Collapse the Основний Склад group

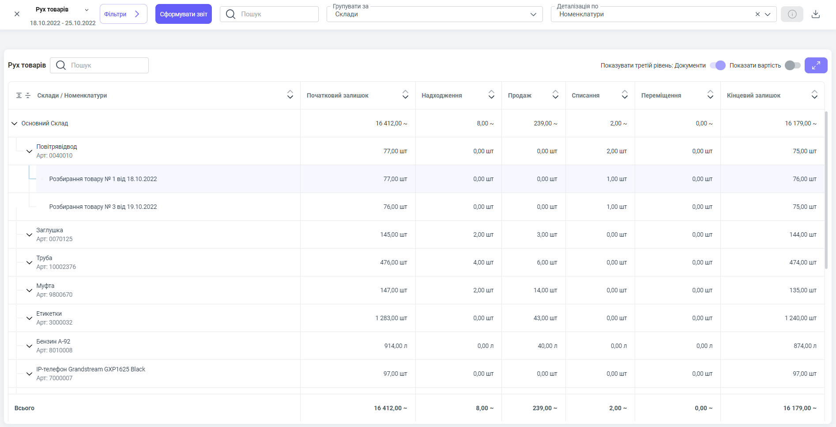coord(14,124)
